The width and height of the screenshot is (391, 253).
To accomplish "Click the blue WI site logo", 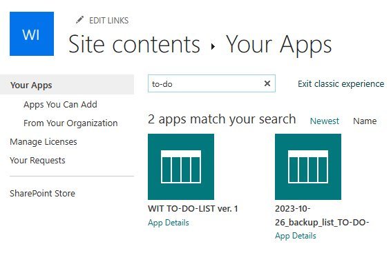I will 32,34.
